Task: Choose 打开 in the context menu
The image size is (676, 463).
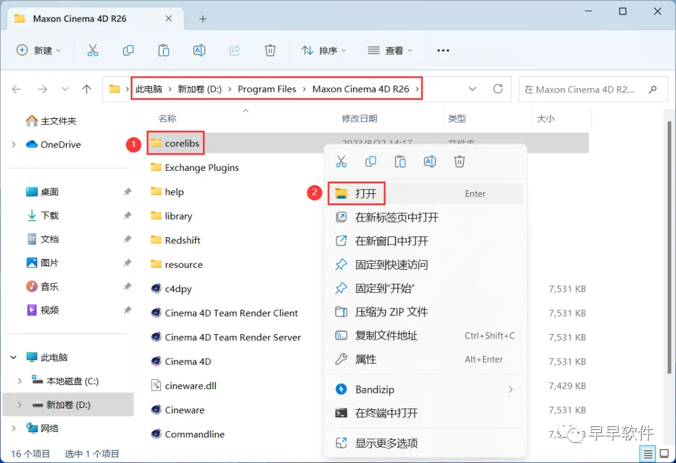Action: tap(425, 194)
